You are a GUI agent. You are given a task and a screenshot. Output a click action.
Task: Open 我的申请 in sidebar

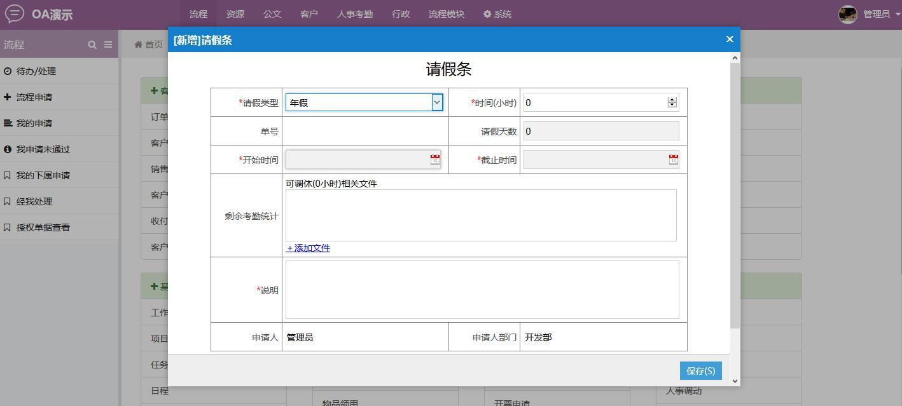pyautogui.click(x=34, y=123)
